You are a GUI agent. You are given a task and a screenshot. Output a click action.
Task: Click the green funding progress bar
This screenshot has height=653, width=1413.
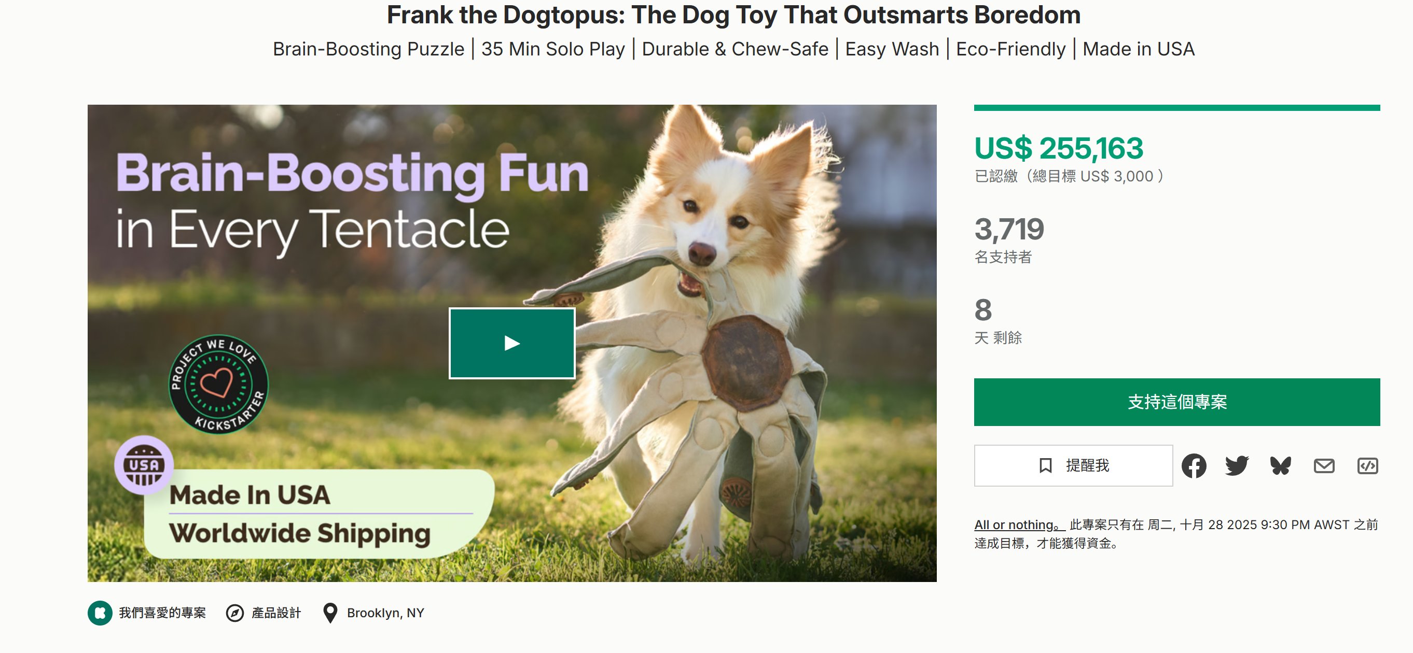[1176, 108]
